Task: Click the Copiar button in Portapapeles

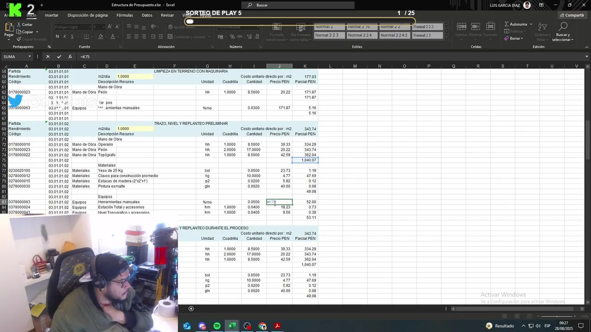Action: (24, 32)
